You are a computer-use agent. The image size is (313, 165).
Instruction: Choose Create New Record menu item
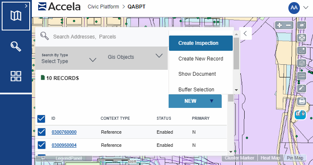(x=200, y=59)
